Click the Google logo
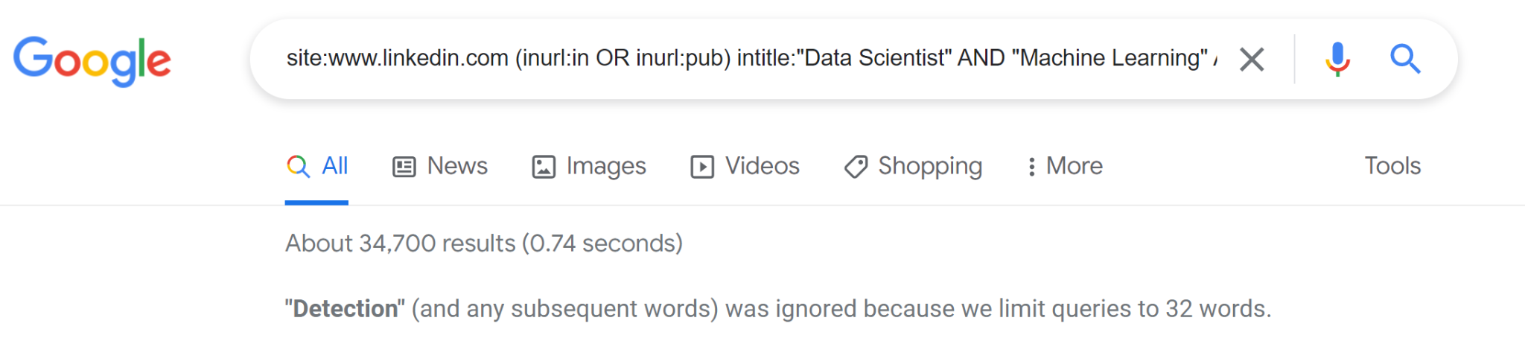 (x=92, y=60)
